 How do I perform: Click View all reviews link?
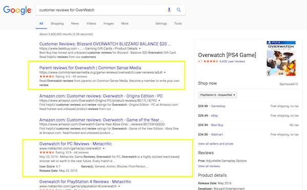coord(209,166)
